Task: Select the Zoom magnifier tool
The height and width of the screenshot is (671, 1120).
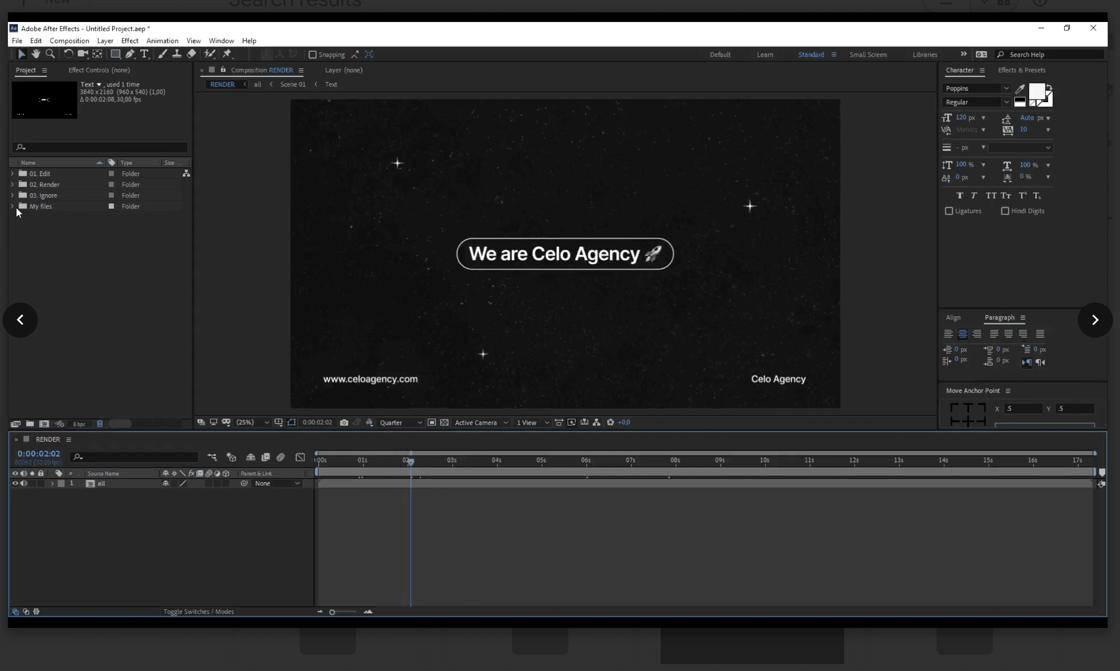Action: coord(50,54)
